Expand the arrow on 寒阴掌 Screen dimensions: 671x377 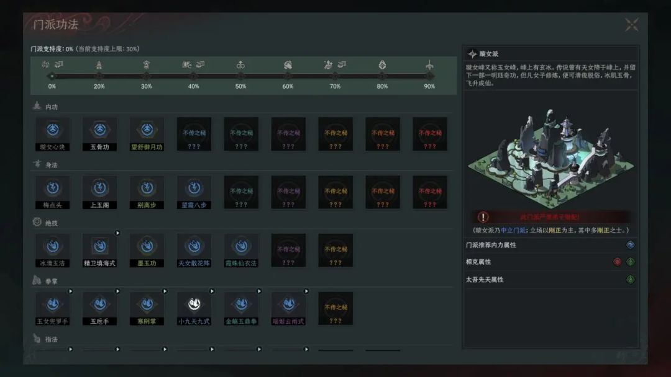tap(165, 291)
